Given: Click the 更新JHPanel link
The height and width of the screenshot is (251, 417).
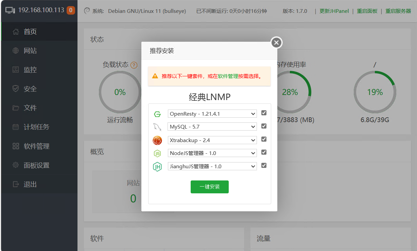Looking at the screenshot, I should point(334,11).
